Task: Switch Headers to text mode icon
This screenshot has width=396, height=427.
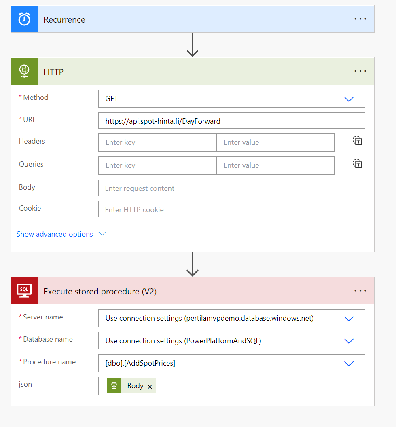Action: pos(357,141)
